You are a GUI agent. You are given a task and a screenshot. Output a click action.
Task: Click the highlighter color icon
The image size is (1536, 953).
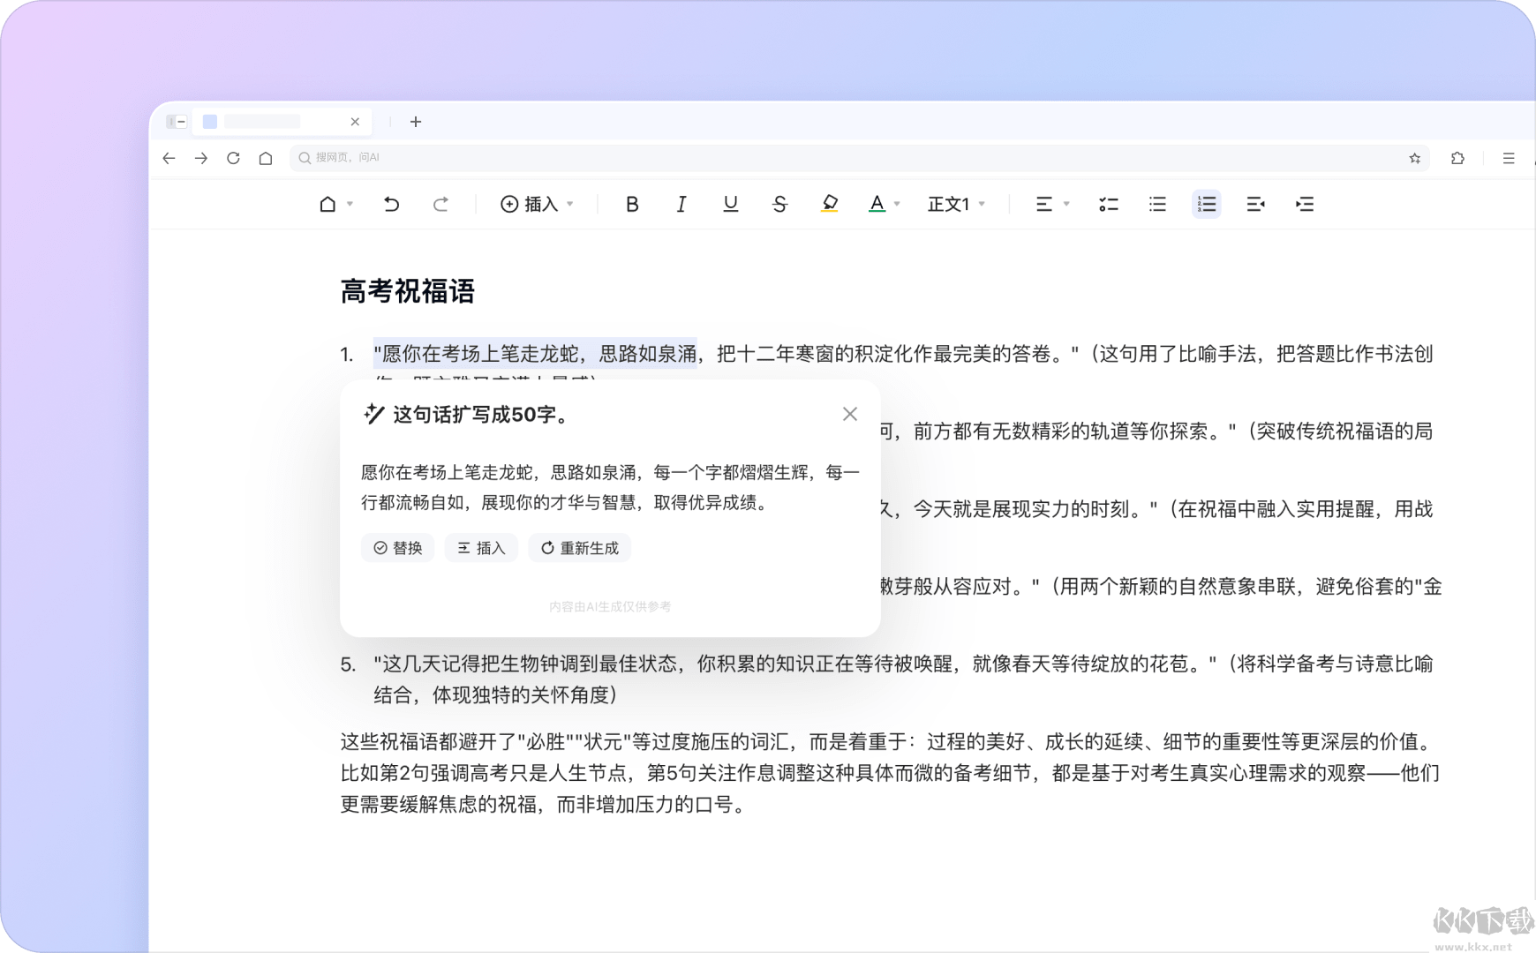(829, 205)
